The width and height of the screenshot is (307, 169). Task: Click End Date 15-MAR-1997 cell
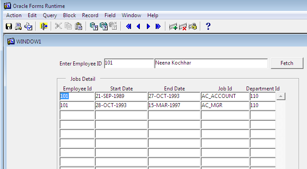tap(174, 105)
